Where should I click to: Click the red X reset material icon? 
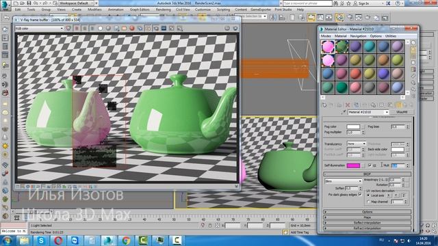tap(348, 105)
